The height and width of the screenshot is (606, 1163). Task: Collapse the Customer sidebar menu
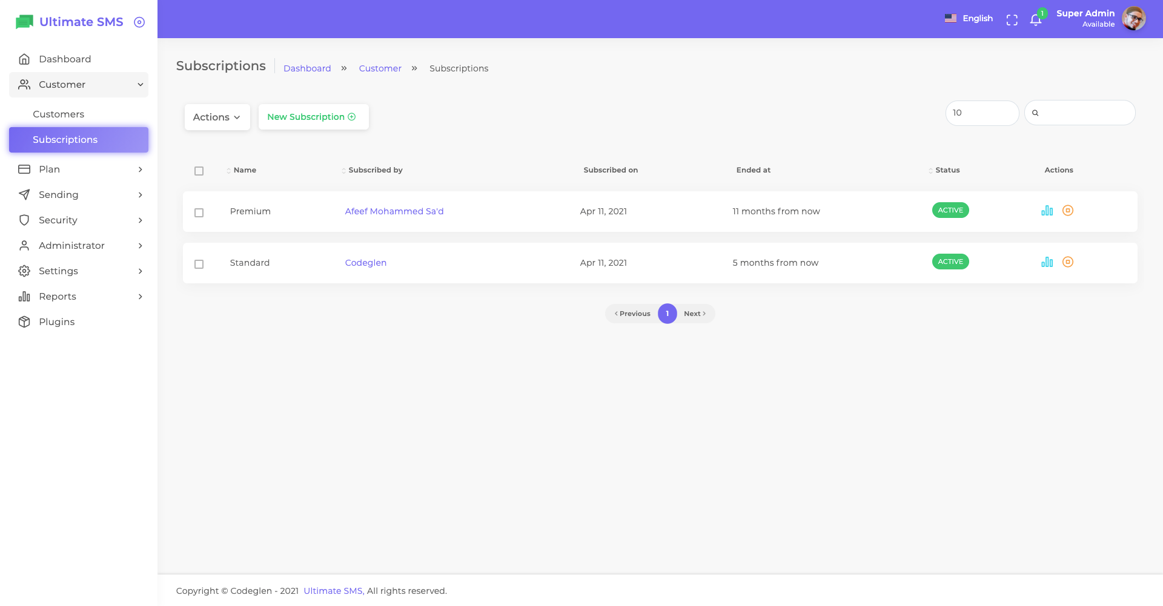(79, 85)
